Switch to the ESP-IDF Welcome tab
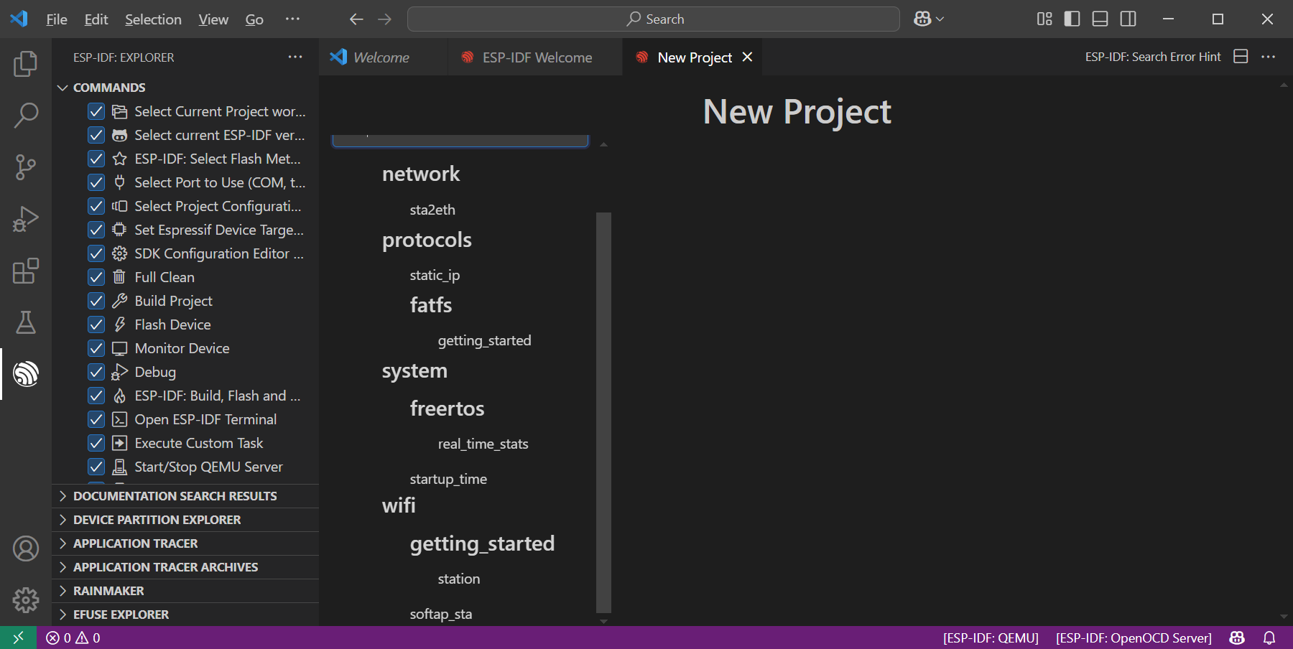 (x=536, y=57)
